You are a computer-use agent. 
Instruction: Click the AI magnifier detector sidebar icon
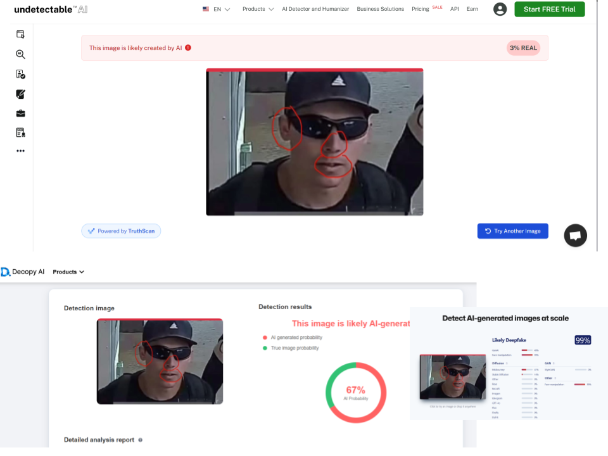[x=20, y=54]
